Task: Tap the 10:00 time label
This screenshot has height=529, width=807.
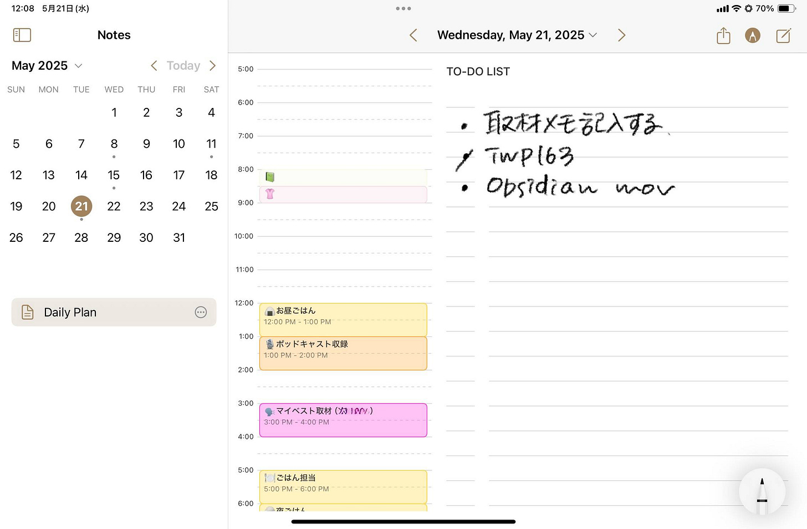Action: [244, 236]
